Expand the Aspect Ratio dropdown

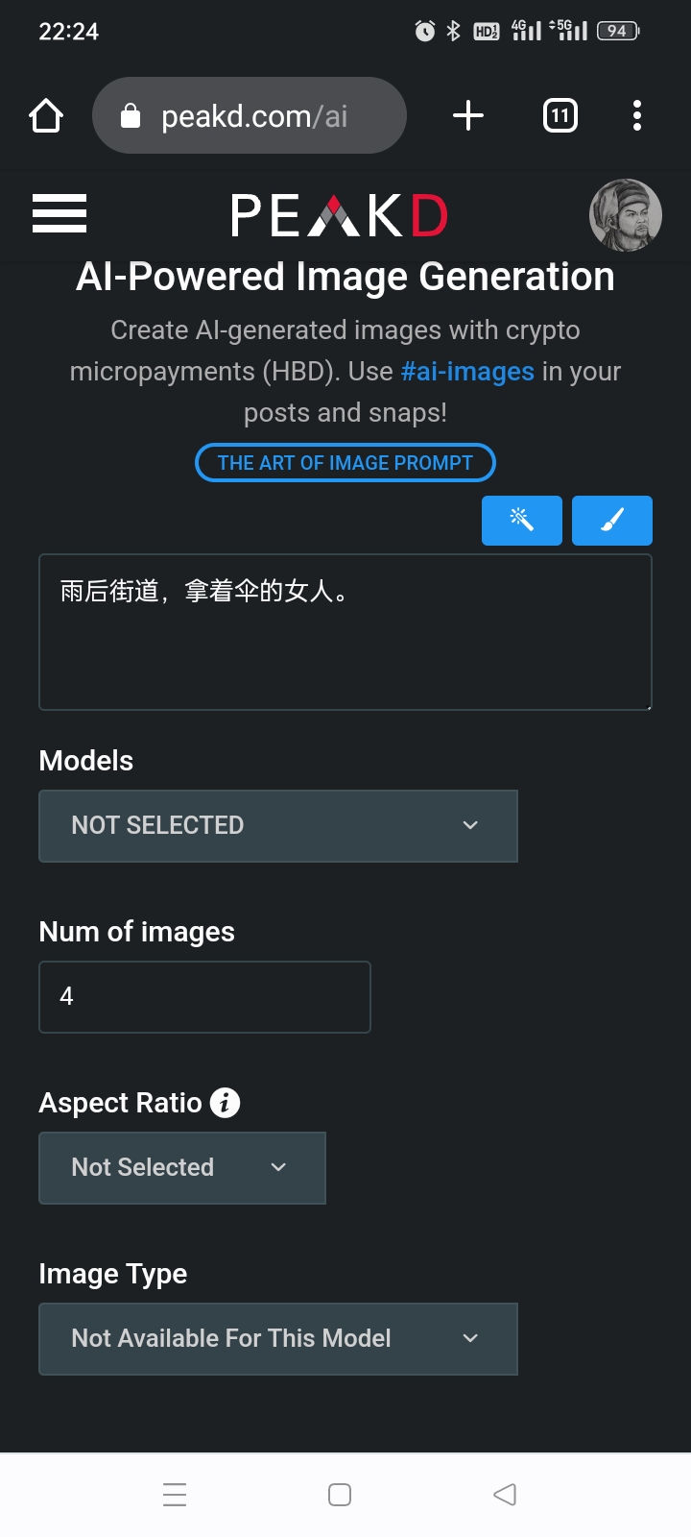click(x=181, y=1167)
